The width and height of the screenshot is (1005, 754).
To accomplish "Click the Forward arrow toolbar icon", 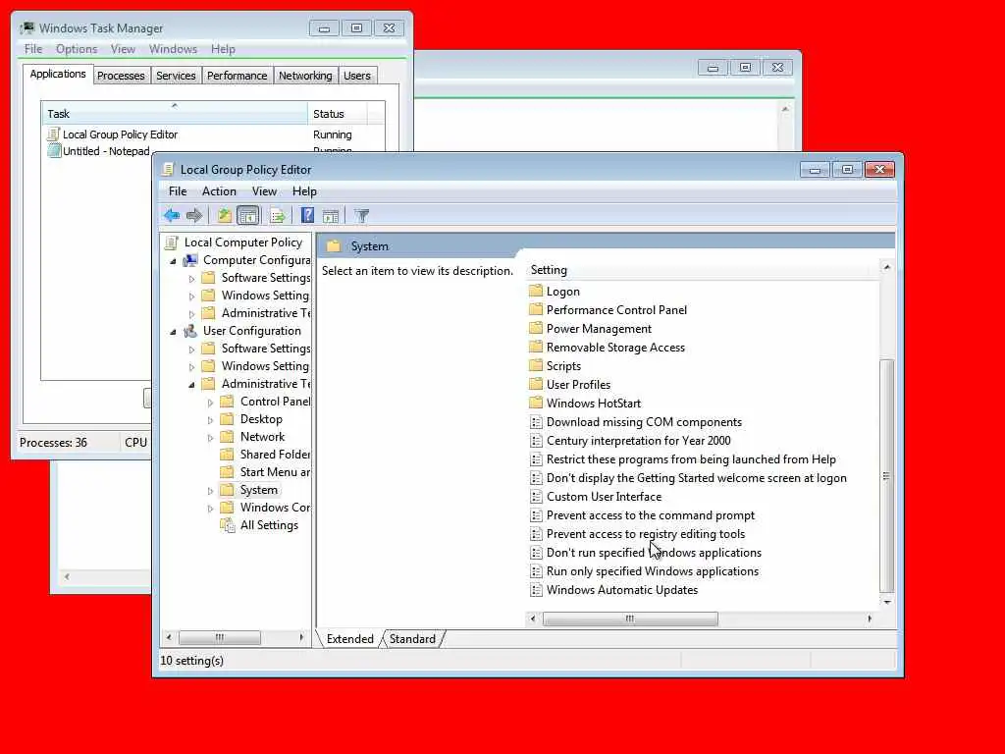I will pyautogui.click(x=194, y=215).
